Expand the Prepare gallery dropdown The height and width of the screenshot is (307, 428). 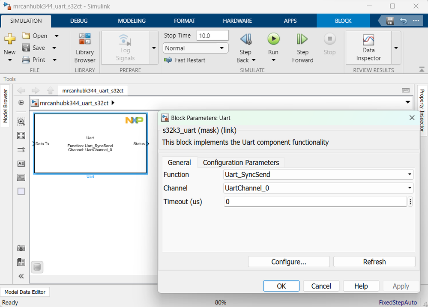pyautogui.click(x=154, y=48)
